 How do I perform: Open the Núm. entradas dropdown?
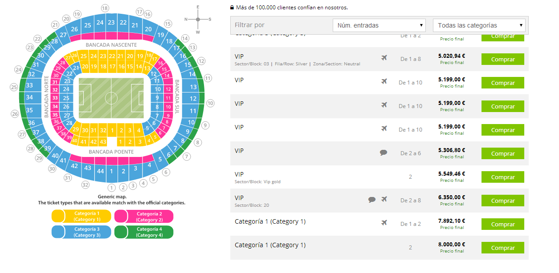click(379, 25)
